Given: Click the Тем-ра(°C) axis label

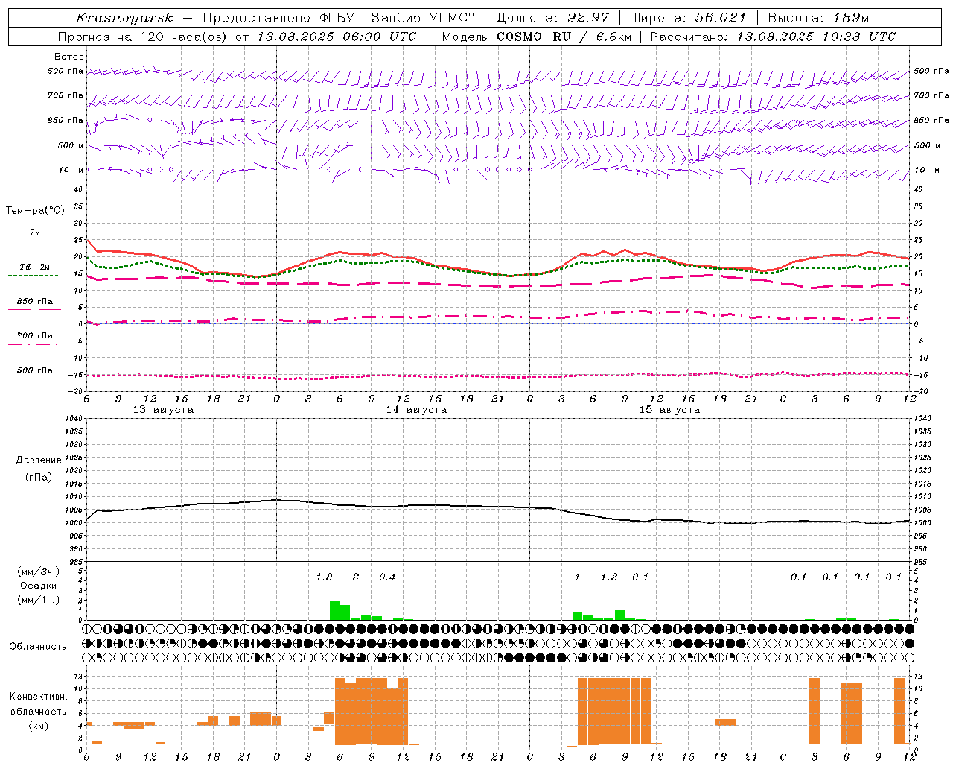Looking at the screenshot, I should tap(35, 211).
